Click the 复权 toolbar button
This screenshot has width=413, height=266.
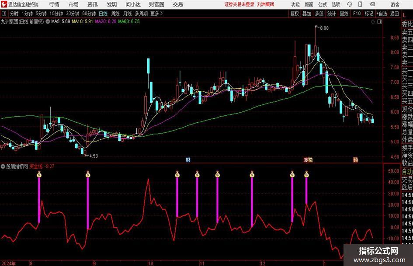(295, 14)
